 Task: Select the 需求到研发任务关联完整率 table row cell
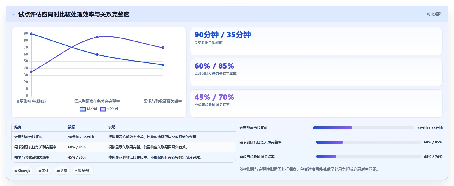click(x=35, y=147)
